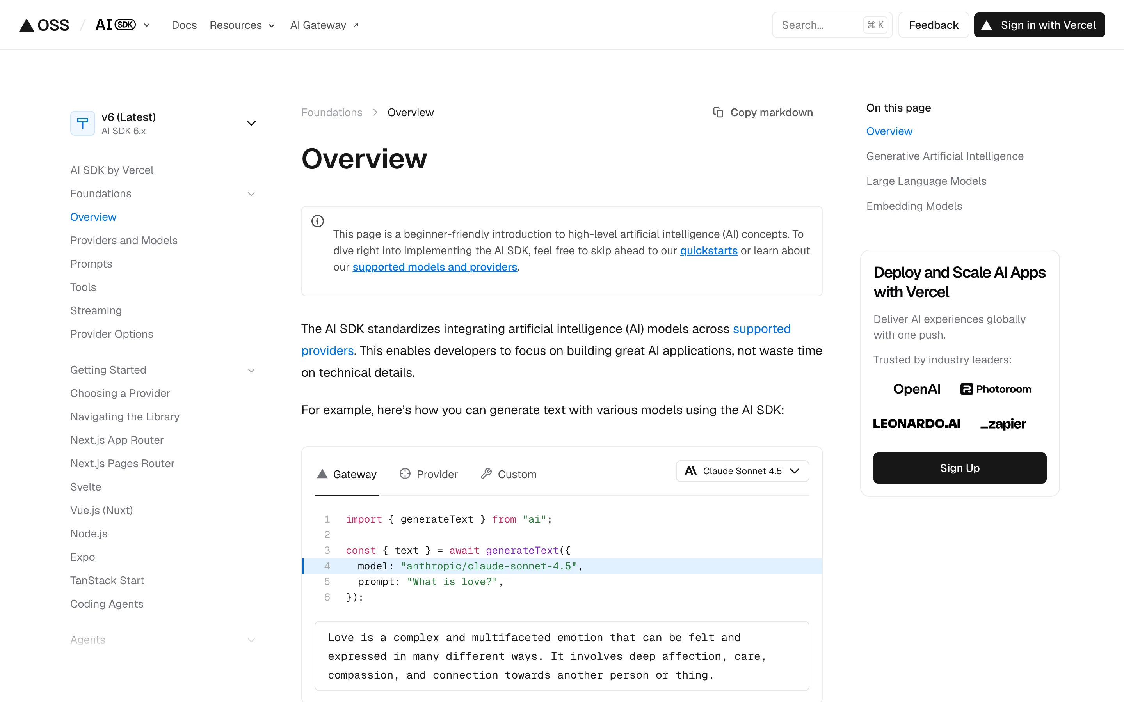
Task: Go to Foundations breadcrumb
Action: (x=332, y=112)
